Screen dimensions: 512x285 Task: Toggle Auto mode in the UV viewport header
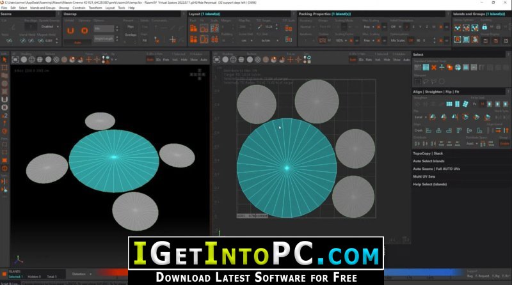coord(406,59)
